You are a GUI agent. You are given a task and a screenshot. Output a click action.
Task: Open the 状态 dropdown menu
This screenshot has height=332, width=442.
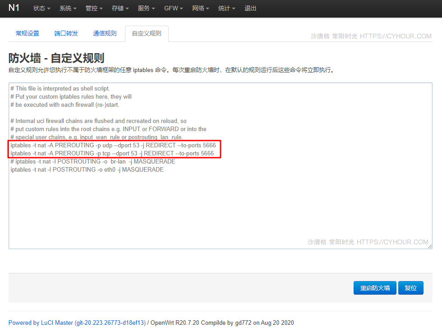[41, 9]
